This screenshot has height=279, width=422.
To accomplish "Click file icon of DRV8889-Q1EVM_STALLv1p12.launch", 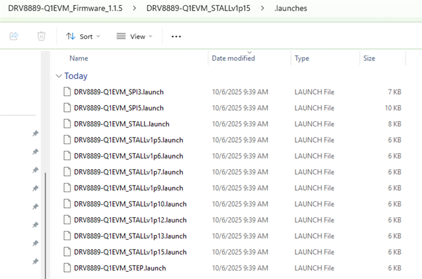I will click(67, 220).
